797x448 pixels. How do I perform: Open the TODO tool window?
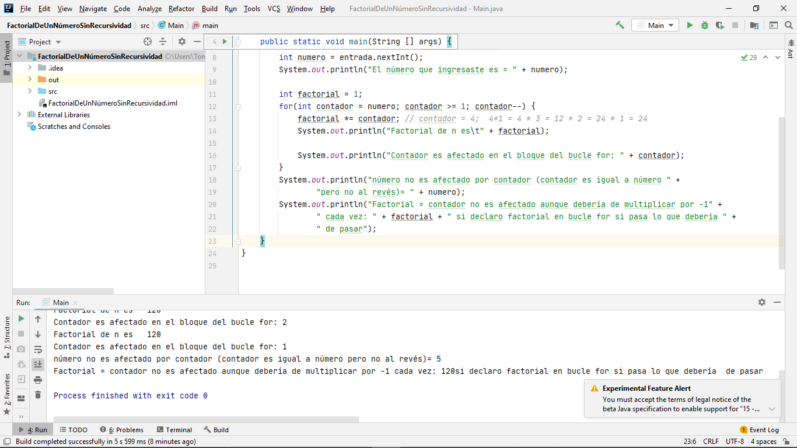click(x=74, y=430)
